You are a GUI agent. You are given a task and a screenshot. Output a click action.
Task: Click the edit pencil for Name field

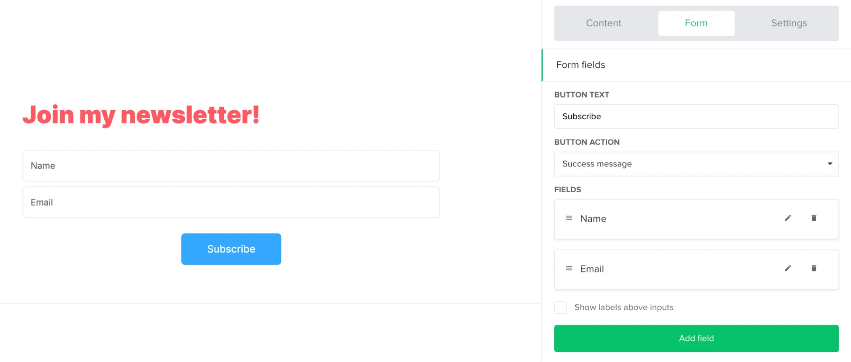(x=788, y=218)
